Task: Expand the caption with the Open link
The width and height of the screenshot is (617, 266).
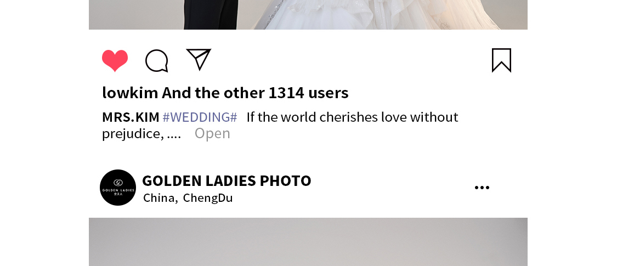Action: [212, 133]
